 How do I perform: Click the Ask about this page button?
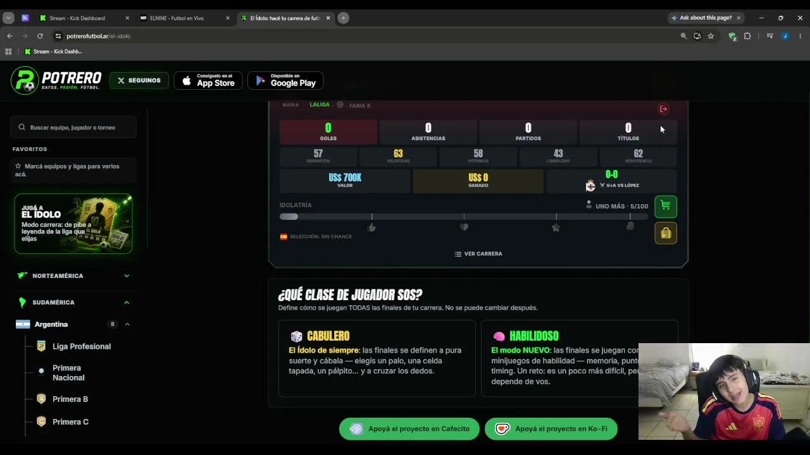coord(706,18)
